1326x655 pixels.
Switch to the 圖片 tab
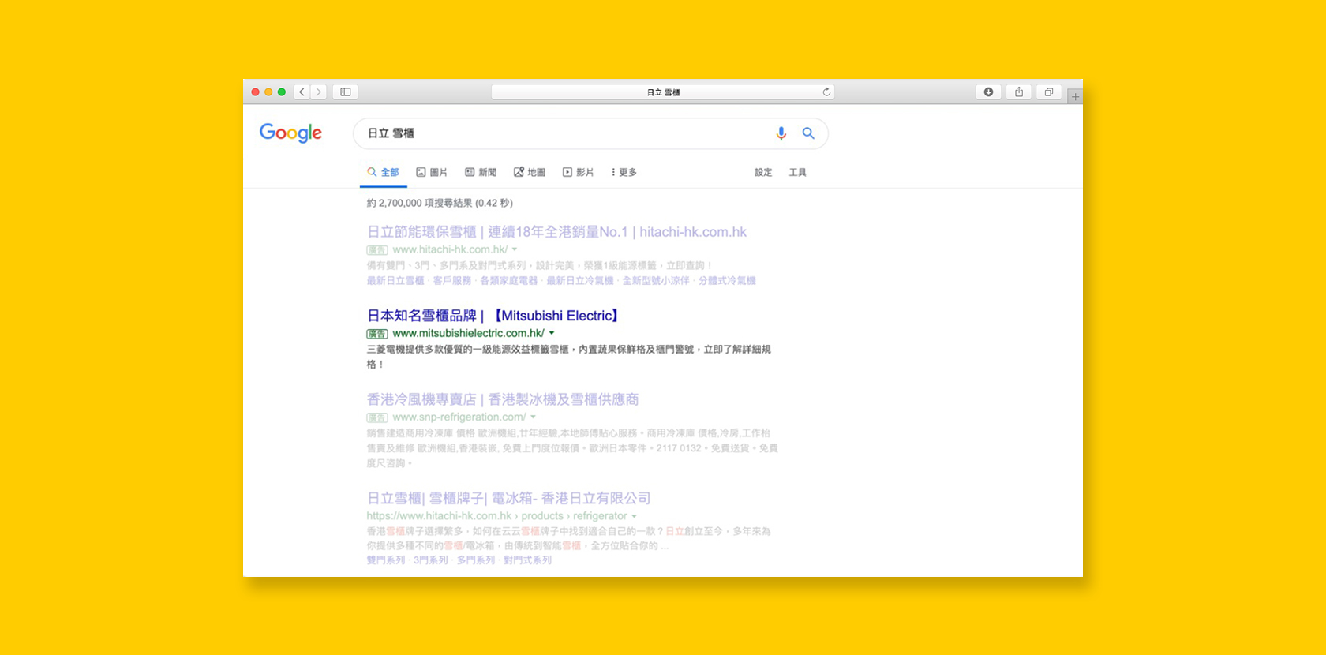coord(432,172)
